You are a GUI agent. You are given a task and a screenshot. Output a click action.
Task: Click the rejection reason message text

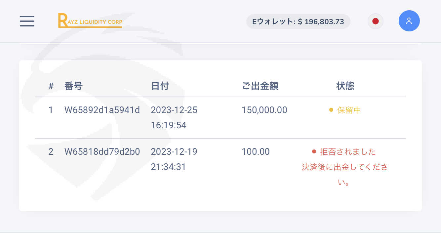[344, 175]
